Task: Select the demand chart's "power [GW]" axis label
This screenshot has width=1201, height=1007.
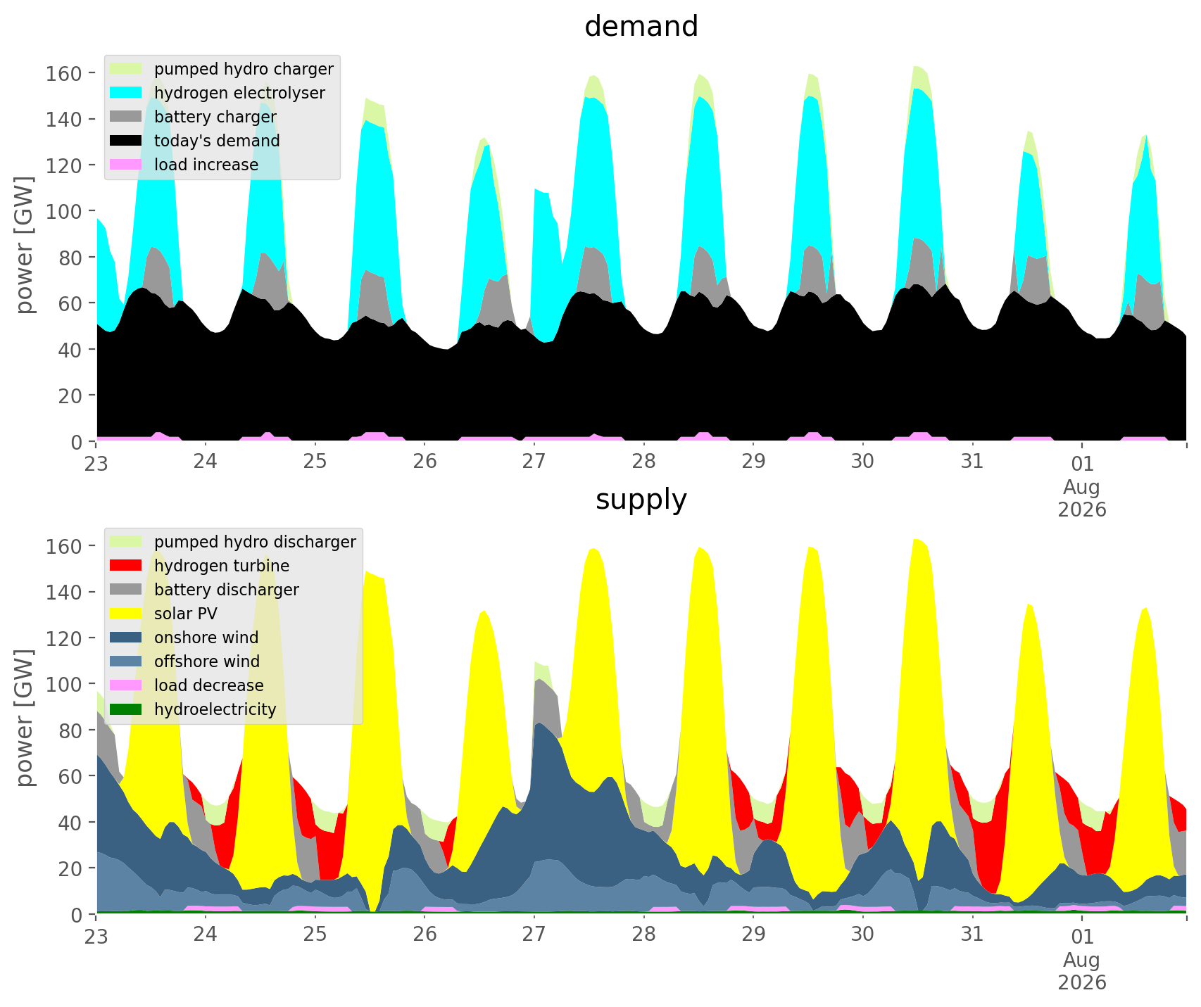Action: pos(25,246)
